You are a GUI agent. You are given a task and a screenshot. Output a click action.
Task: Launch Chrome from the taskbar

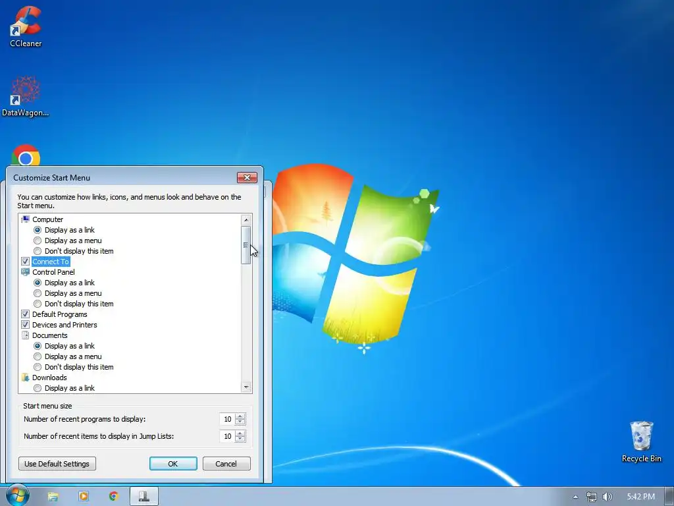click(x=113, y=497)
